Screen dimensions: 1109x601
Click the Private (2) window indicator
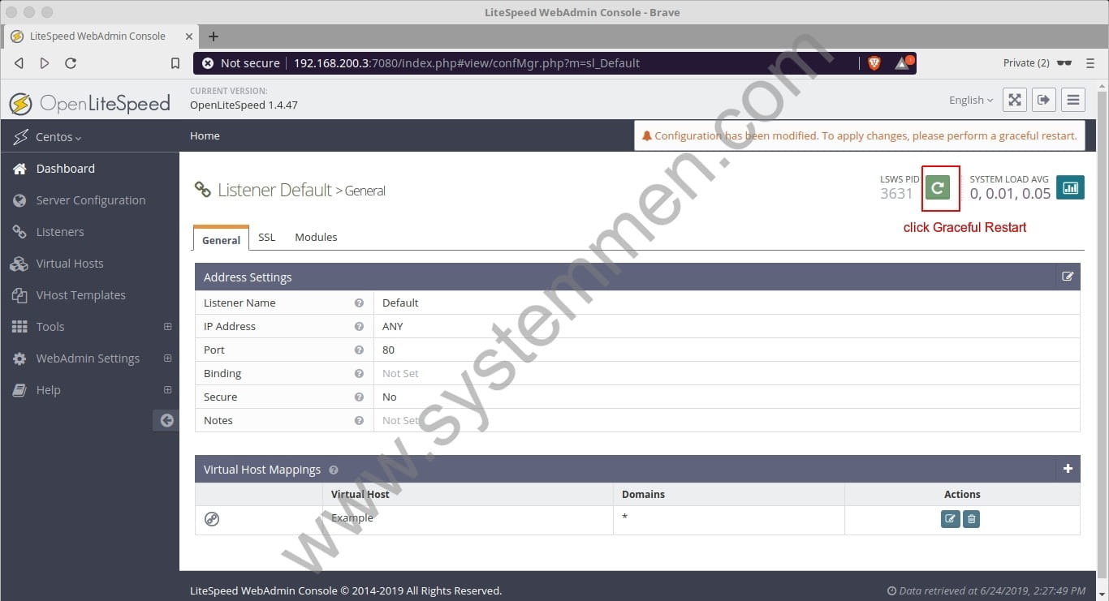point(1038,63)
